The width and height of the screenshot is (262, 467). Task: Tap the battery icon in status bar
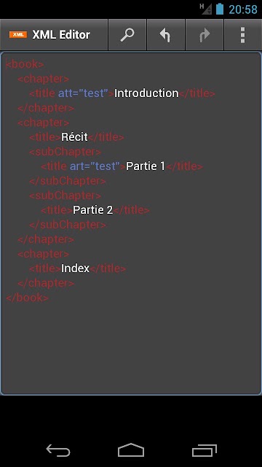point(220,9)
